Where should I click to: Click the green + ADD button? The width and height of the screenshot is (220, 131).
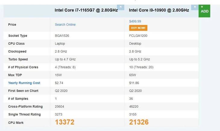204,9
